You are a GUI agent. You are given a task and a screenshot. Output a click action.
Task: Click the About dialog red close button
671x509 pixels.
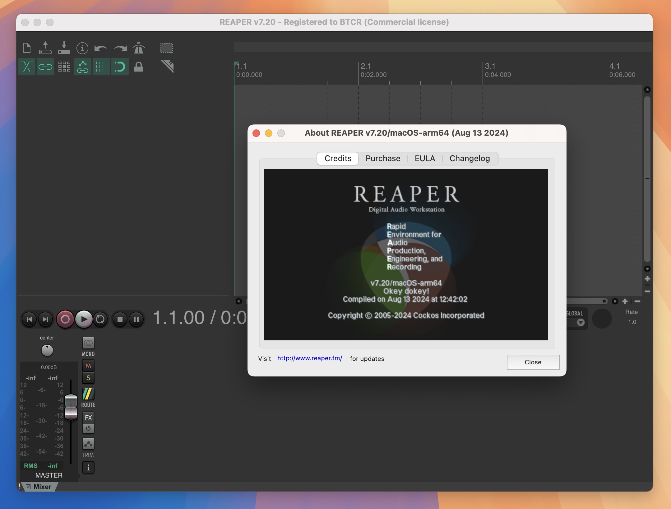(x=256, y=133)
